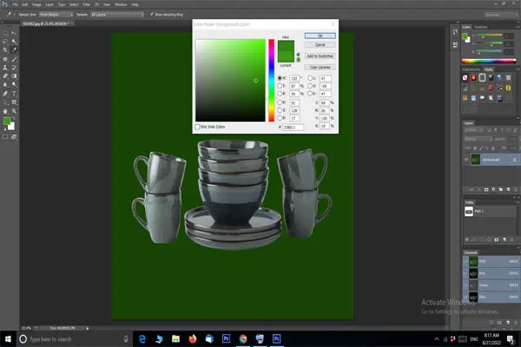Select the G green radio button
This screenshot has width=521, height=347.
click(x=280, y=110)
